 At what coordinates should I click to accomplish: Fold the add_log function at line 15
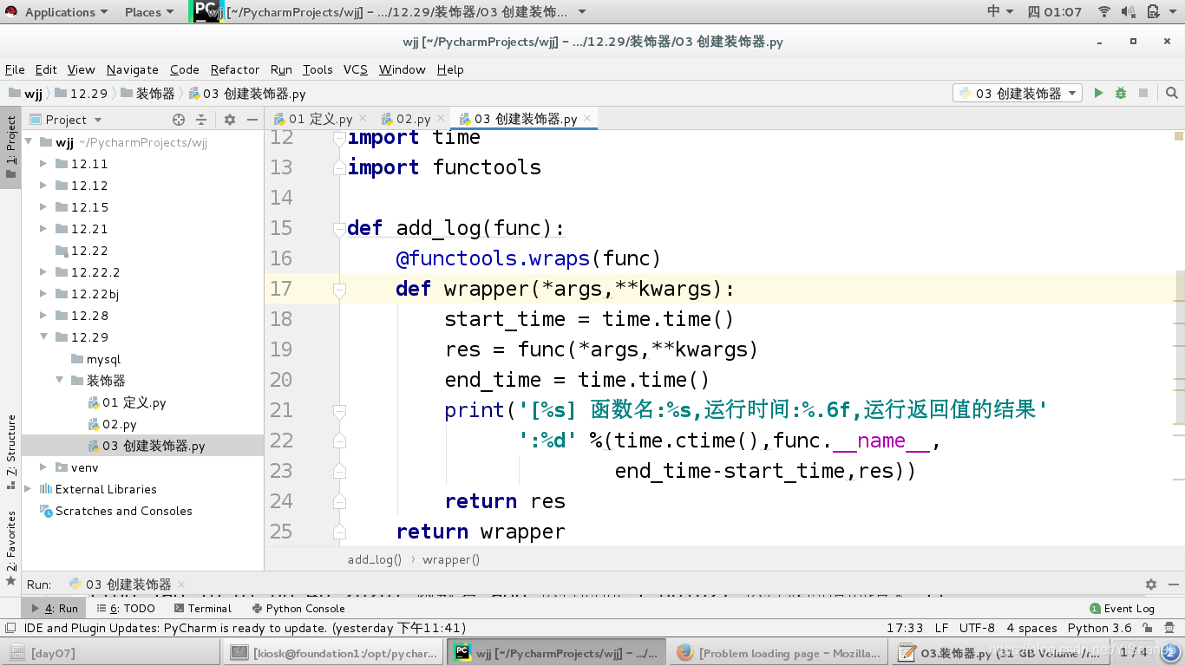pyautogui.click(x=339, y=229)
